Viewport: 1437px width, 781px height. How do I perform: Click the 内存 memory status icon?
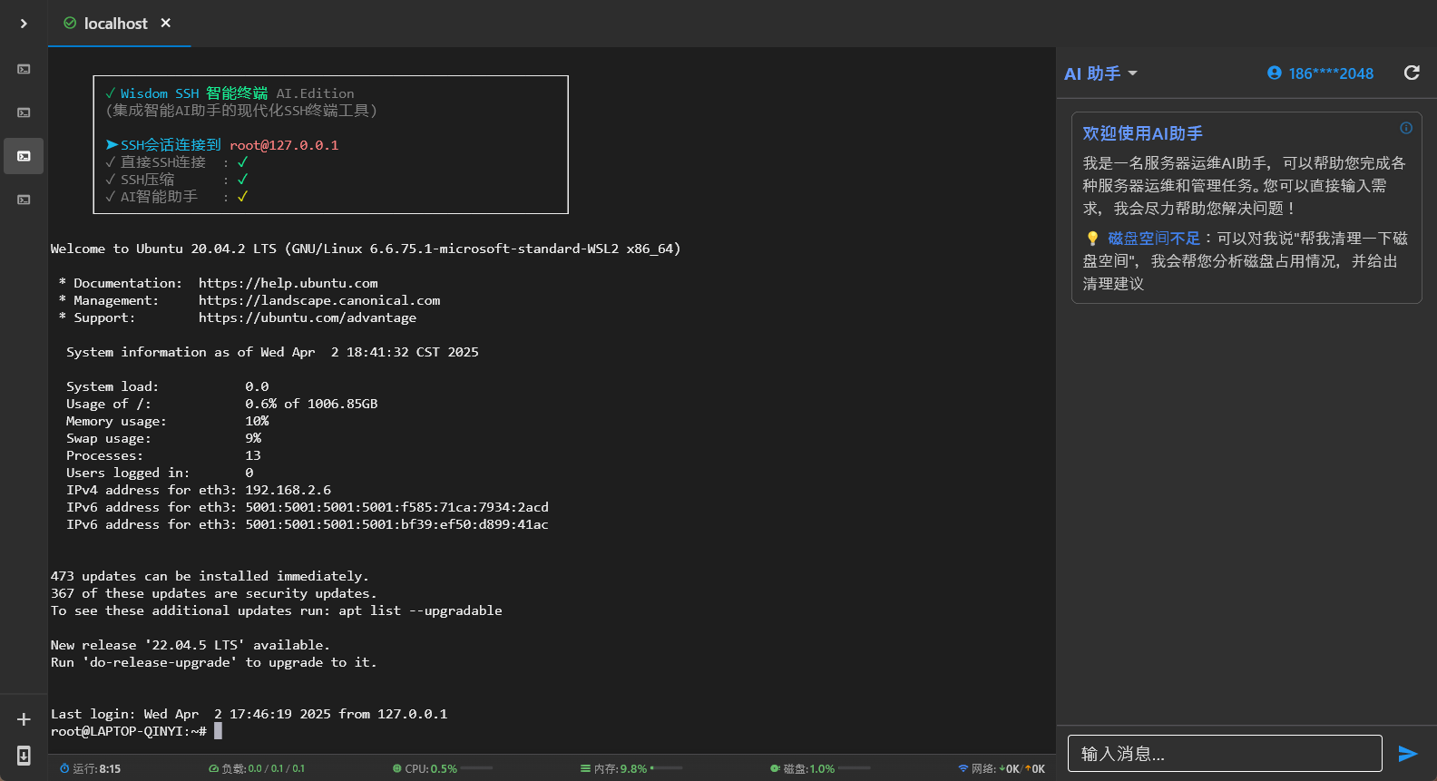point(585,768)
